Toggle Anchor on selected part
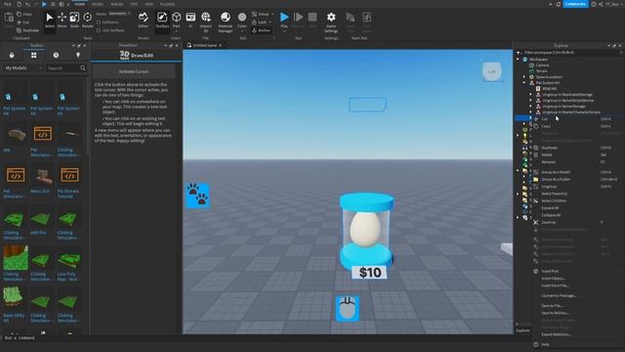625x352 pixels. click(262, 30)
